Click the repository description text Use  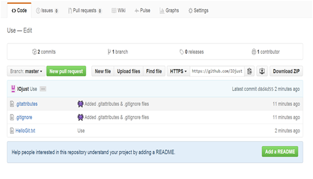[11, 30]
